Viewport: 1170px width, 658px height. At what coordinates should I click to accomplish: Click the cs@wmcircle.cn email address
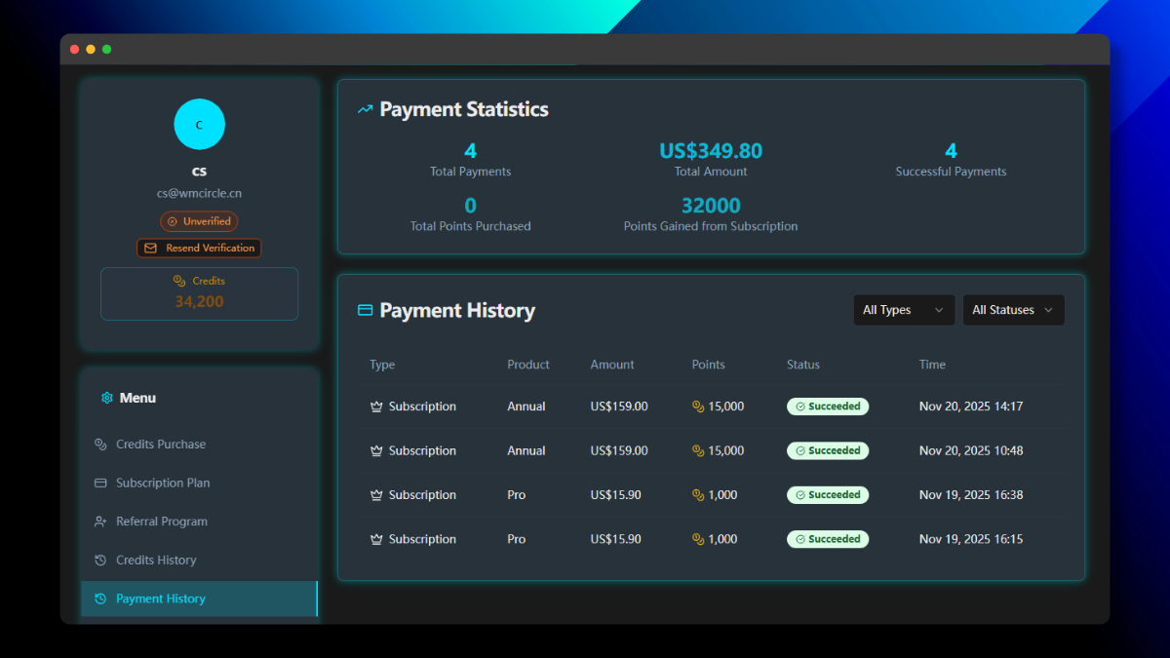(x=199, y=192)
